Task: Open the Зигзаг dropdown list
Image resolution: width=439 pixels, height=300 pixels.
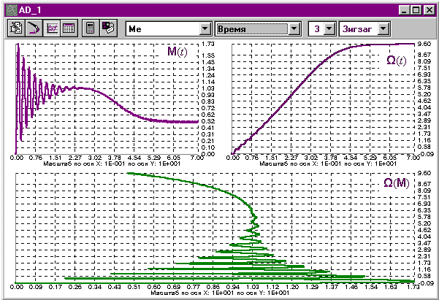Action: pos(383,28)
